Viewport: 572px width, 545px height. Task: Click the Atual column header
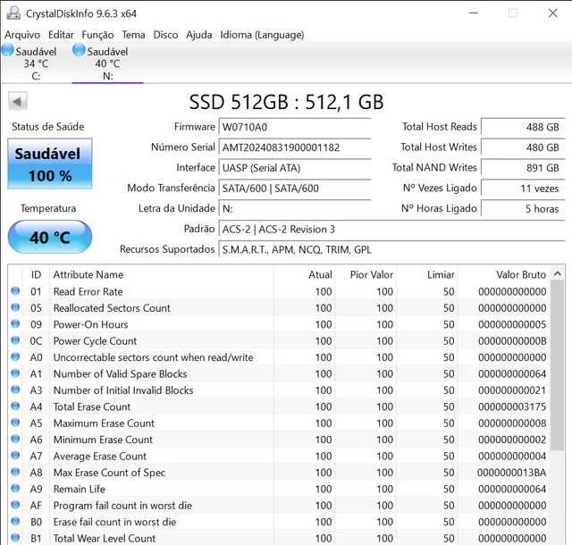[x=320, y=274]
